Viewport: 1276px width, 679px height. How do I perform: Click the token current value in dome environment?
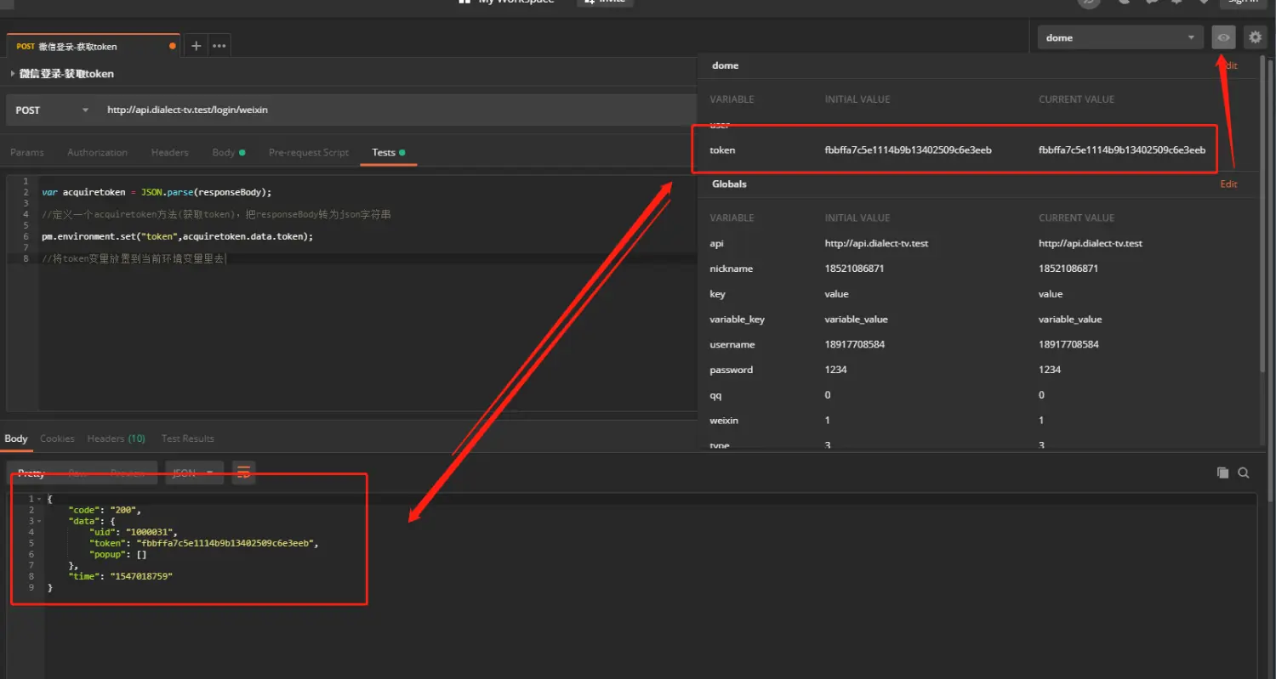(1121, 150)
